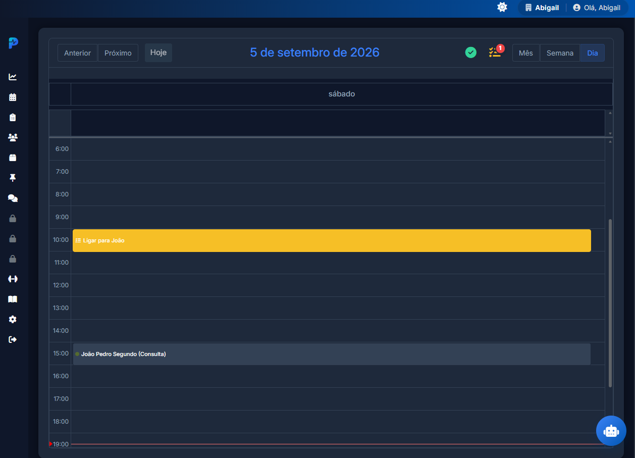
Task: Jump to Hoje
Action: pos(158,53)
